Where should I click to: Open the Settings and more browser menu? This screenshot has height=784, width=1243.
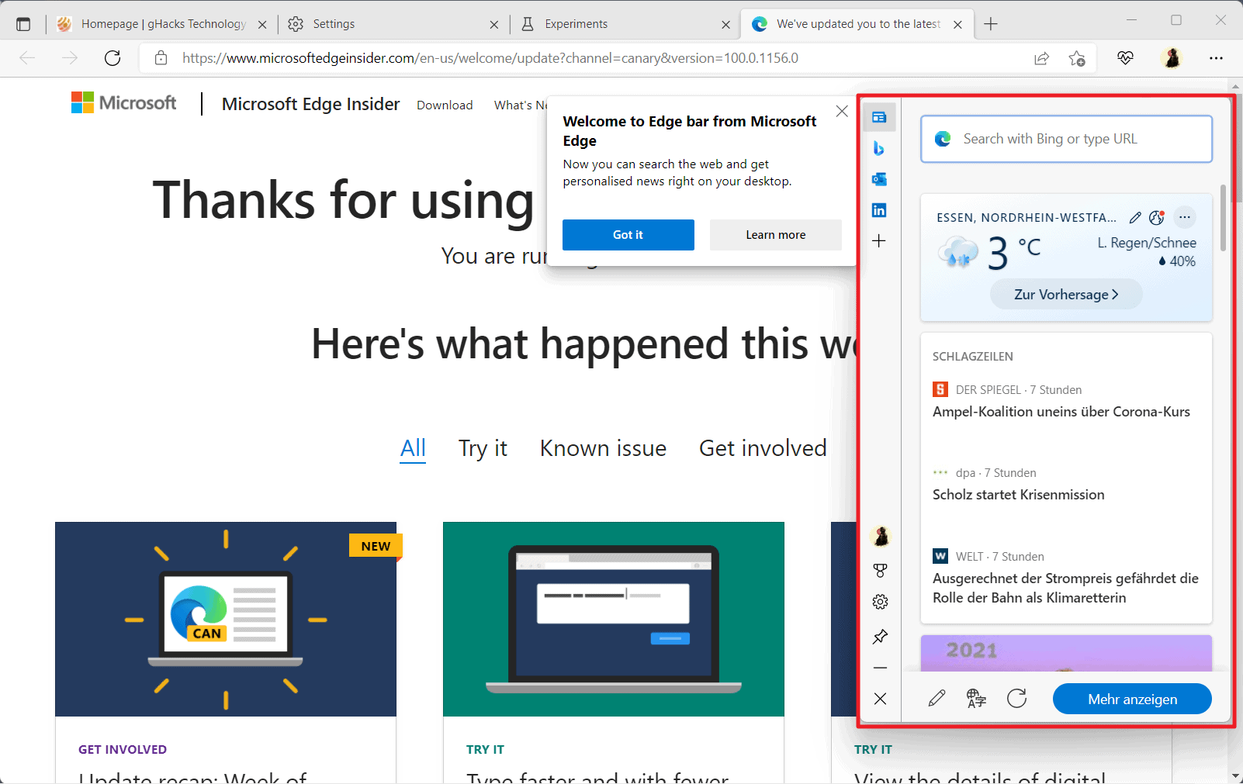pyautogui.click(x=1216, y=58)
